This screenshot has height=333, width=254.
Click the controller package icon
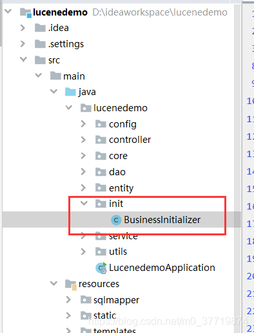point(101,140)
